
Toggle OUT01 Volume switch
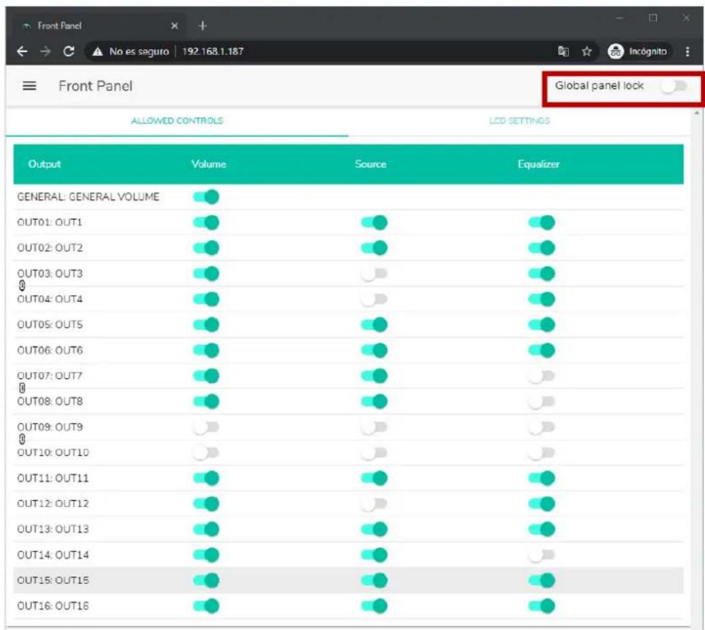pos(206,222)
